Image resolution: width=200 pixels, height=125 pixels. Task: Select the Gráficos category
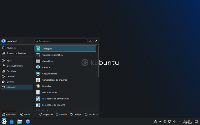coord(17,77)
